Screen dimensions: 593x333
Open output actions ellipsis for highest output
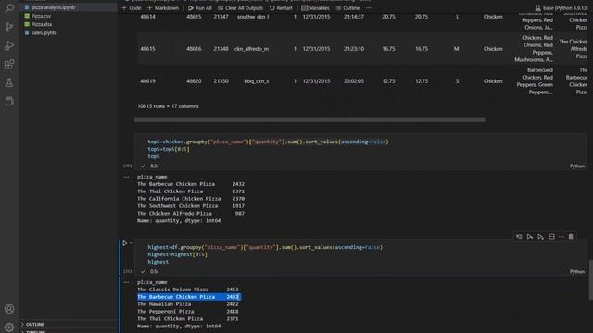click(126, 282)
